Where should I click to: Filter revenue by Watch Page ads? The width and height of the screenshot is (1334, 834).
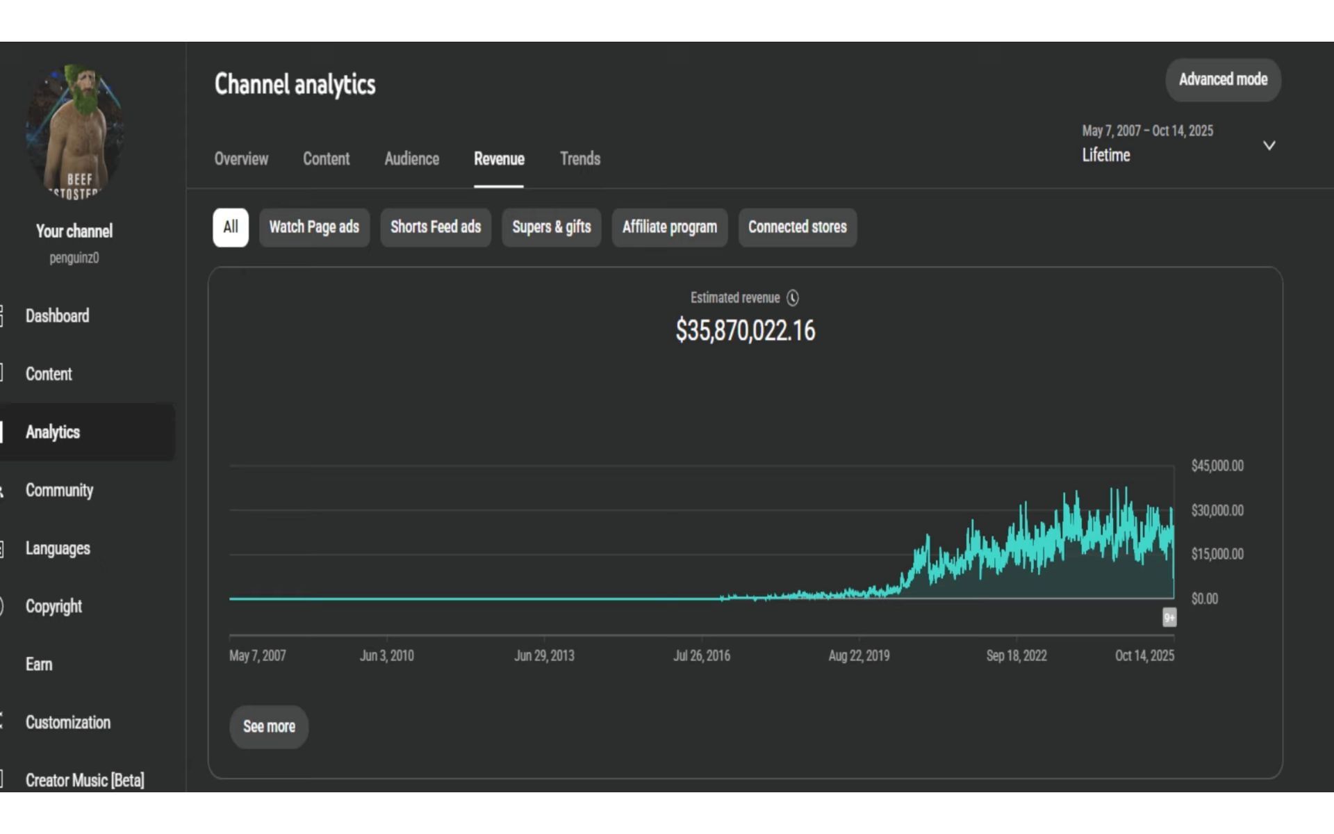pyautogui.click(x=314, y=227)
